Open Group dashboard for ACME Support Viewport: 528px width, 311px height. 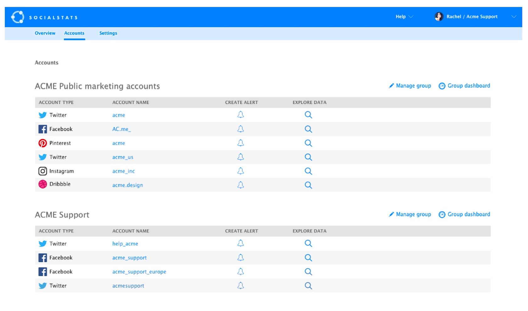click(465, 214)
